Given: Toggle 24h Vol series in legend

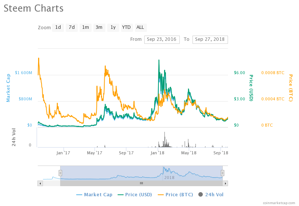Looking at the screenshot, I should pyautogui.click(x=211, y=195).
